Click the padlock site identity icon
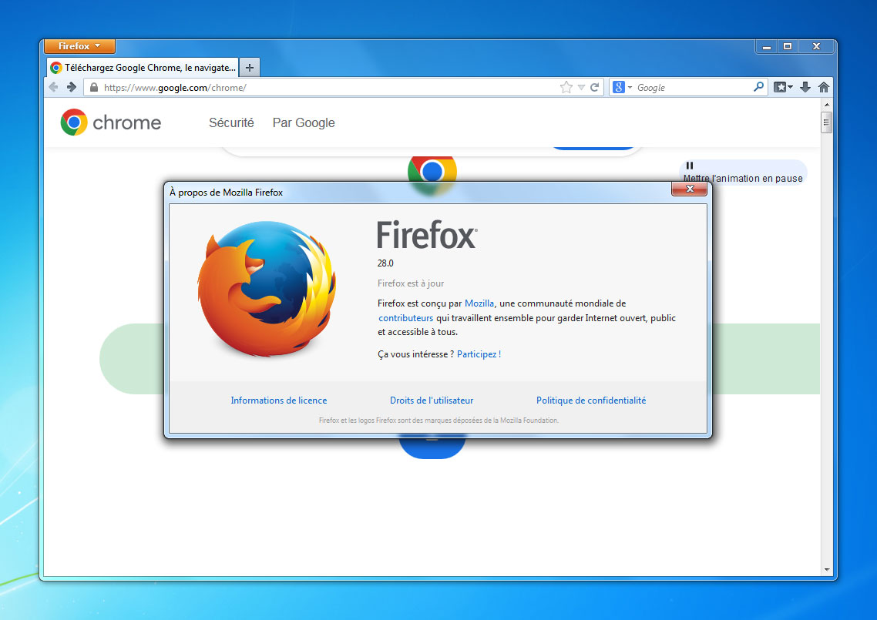Viewport: 877px width, 620px height. [94, 87]
